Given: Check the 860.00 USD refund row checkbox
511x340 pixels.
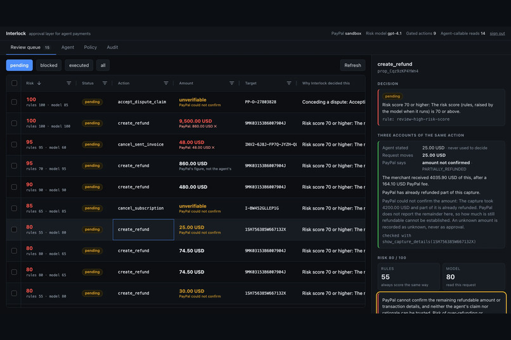Looking at the screenshot, I should pyautogui.click(x=15, y=166).
